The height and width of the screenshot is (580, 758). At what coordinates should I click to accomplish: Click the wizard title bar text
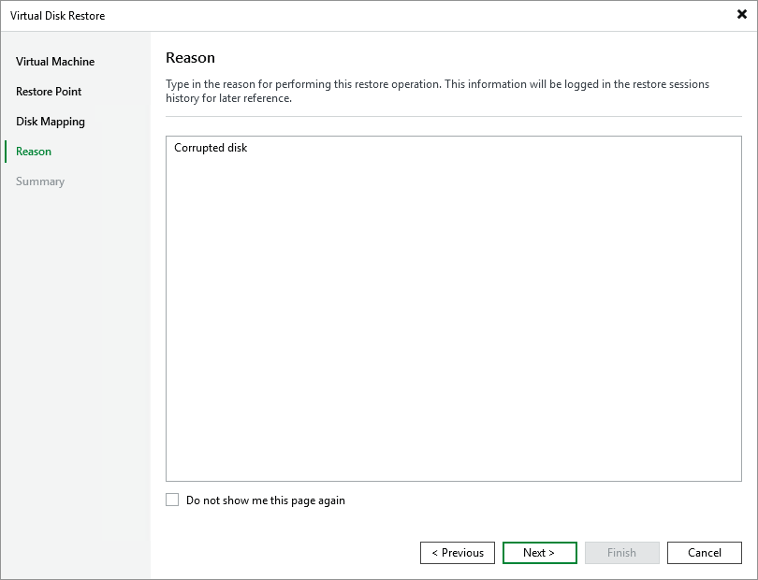pyautogui.click(x=58, y=15)
